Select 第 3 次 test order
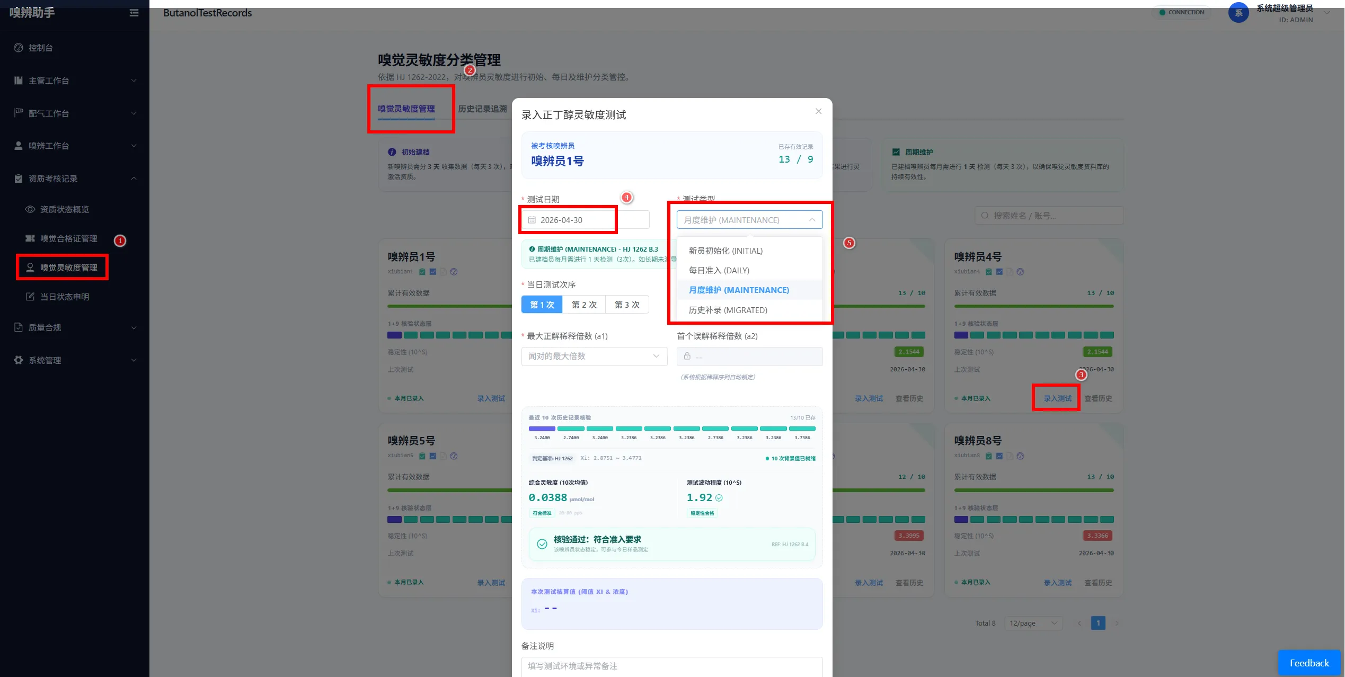Image resolution: width=1345 pixels, height=677 pixels. click(x=627, y=305)
